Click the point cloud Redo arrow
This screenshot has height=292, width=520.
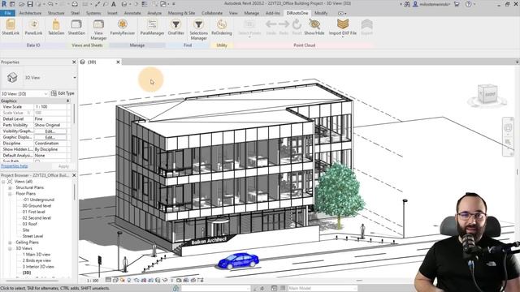coord(284,24)
